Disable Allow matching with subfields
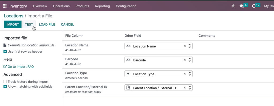 [x=5, y=87]
